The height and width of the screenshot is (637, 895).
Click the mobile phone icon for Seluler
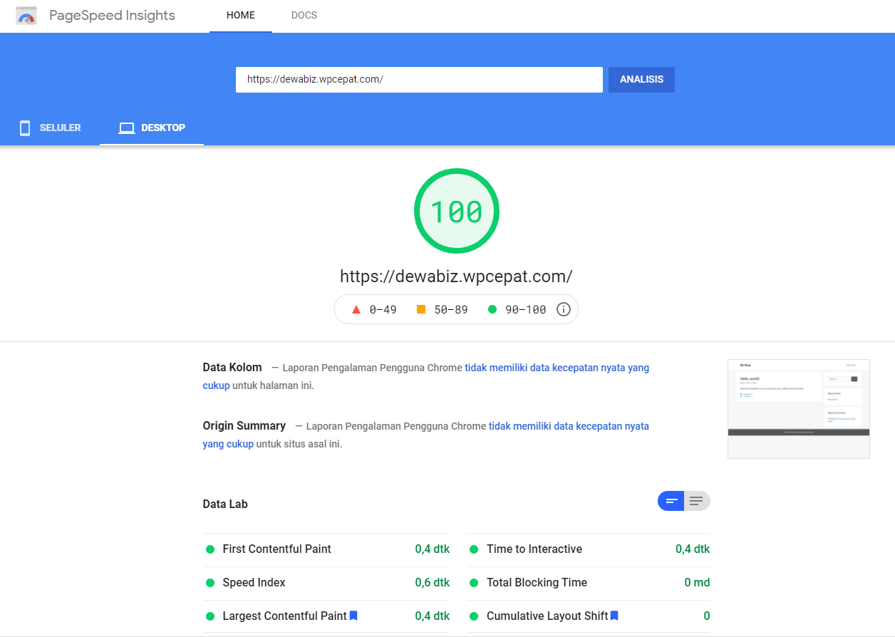pos(25,128)
